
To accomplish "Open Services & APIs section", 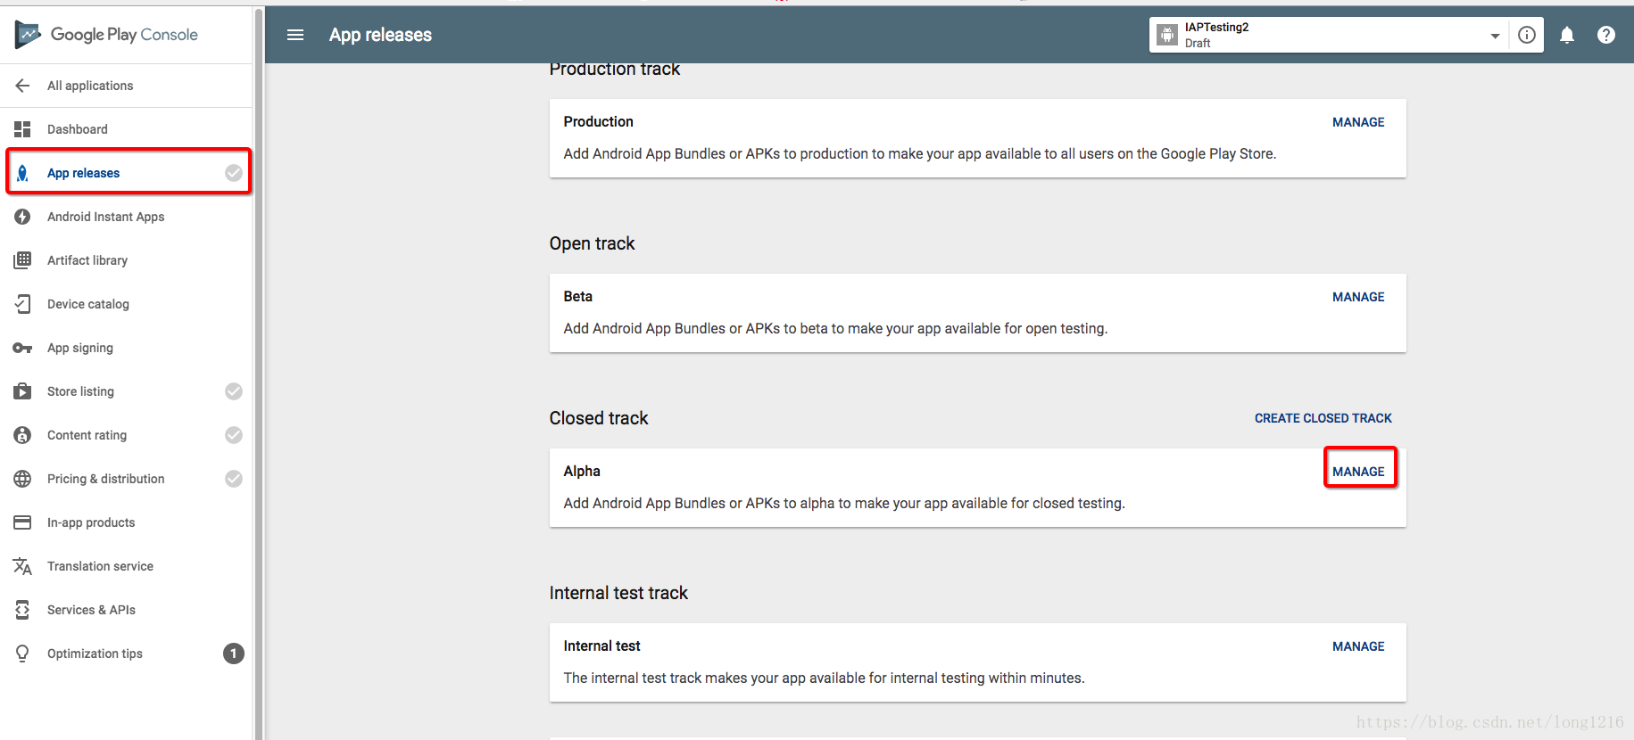I will [x=91, y=610].
